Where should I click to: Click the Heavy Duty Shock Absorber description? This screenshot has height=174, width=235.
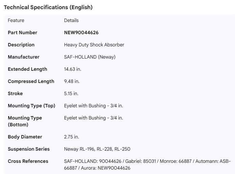(x=94, y=45)
